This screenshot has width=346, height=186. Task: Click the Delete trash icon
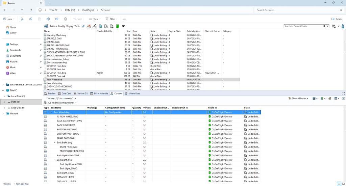(65, 19)
